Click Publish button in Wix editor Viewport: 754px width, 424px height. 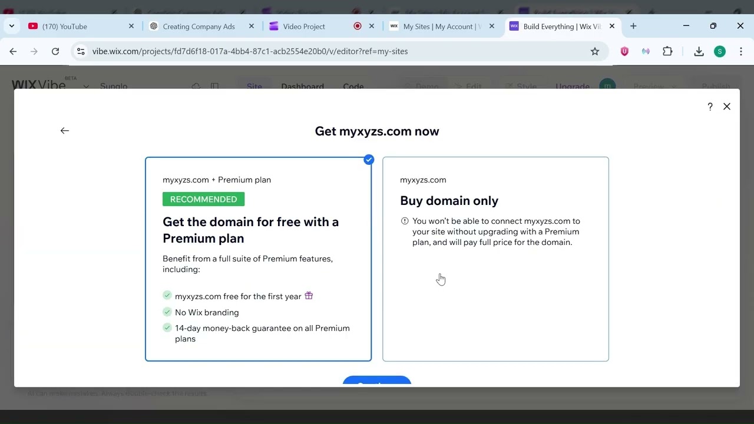point(716,86)
